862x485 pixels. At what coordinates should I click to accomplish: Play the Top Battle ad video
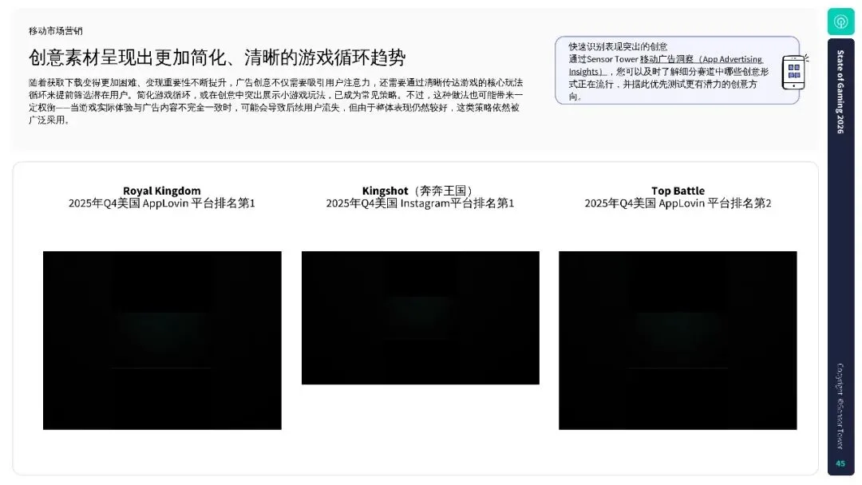677,340
